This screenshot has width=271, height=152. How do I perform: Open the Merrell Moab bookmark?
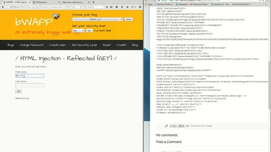coord(241,4)
